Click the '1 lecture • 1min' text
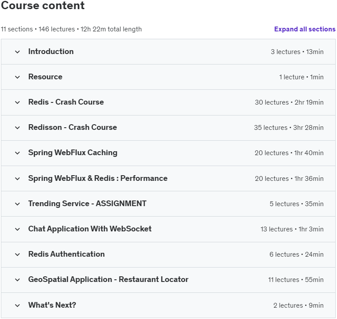The image size is (337, 319). point(301,77)
